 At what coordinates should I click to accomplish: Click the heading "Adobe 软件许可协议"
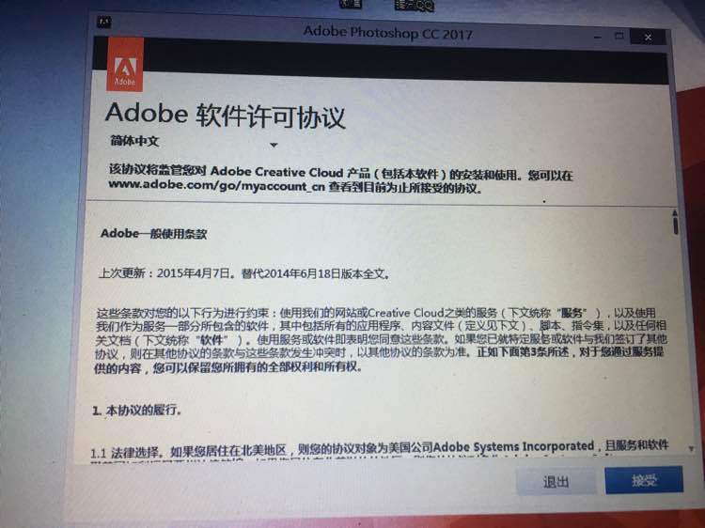tap(226, 115)
